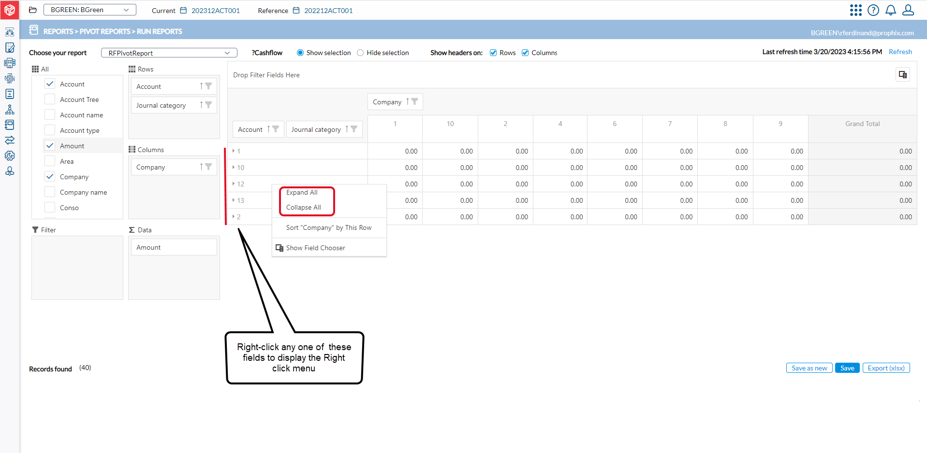Click the blue Save button
The height and width of the screenshot is (453, 927).
point(847,368)
